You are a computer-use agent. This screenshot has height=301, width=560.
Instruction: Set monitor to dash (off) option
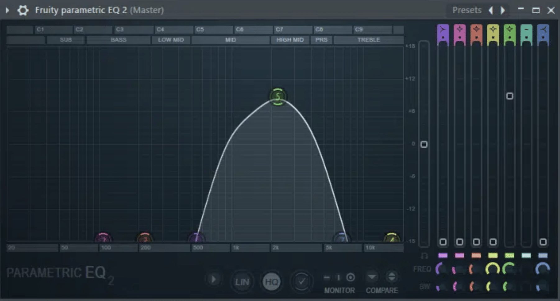coord(327,277)
